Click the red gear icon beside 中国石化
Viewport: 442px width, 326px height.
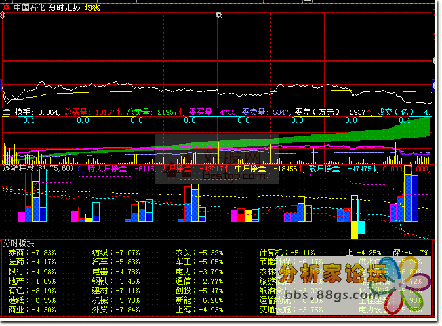pyautogui.click(x=6, y=7)
